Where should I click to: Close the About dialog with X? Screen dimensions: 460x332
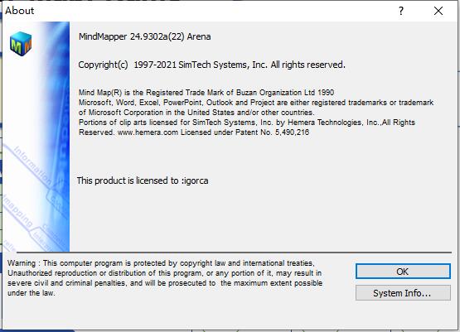pyautogui.click(x=438, y=11)
